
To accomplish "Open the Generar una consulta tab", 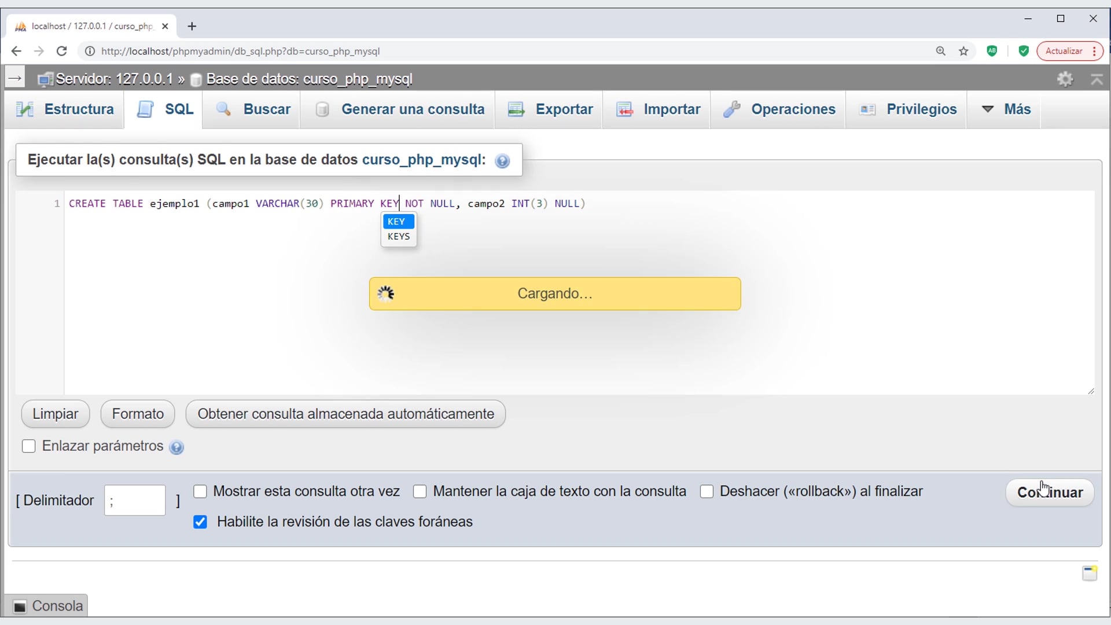I will (399, 109).
